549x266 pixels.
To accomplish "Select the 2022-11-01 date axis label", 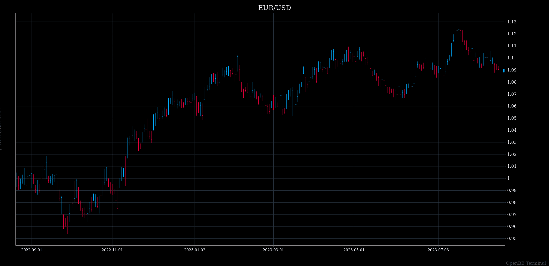I will pos(112,250).
